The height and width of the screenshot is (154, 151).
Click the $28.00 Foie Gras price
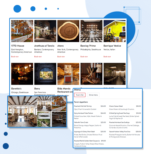pos(138,132)
